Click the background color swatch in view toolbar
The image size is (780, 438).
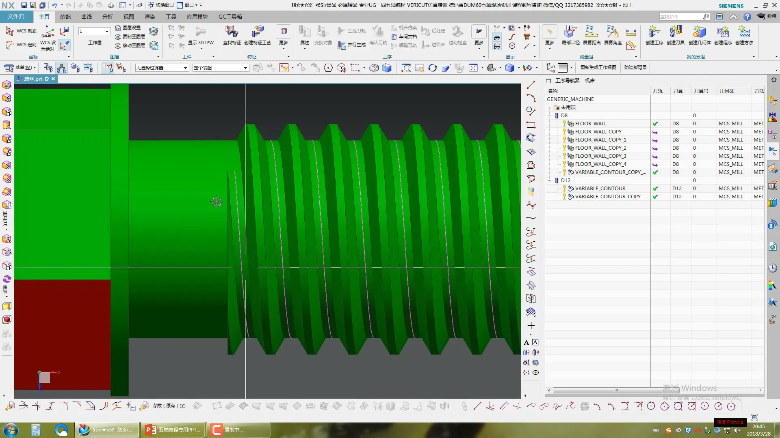click(x=563, y=68)
